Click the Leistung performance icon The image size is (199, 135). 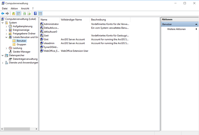[x=10, y=48]
